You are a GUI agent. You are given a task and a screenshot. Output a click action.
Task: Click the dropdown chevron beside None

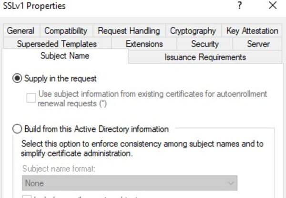tap(231, 183)
